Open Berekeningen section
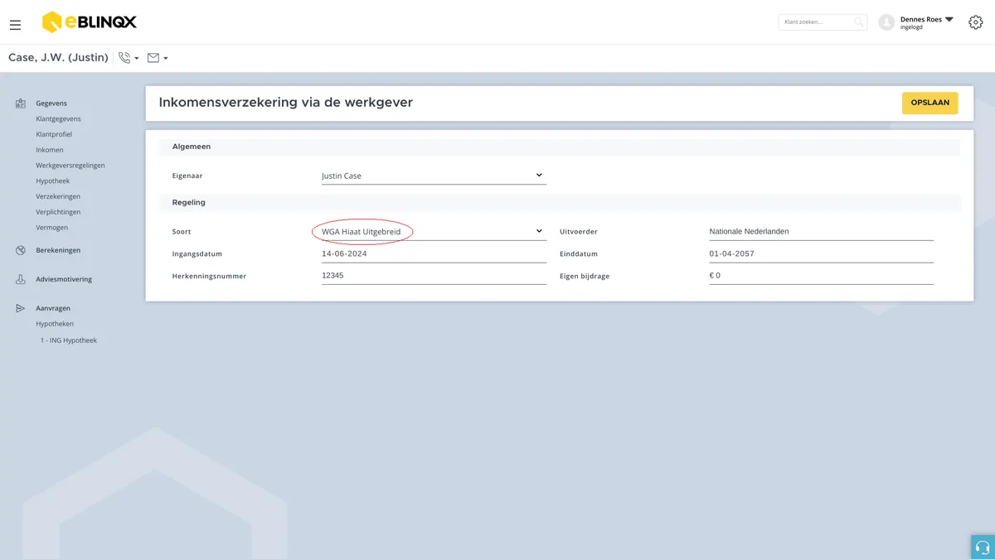 tap(58, 250)
